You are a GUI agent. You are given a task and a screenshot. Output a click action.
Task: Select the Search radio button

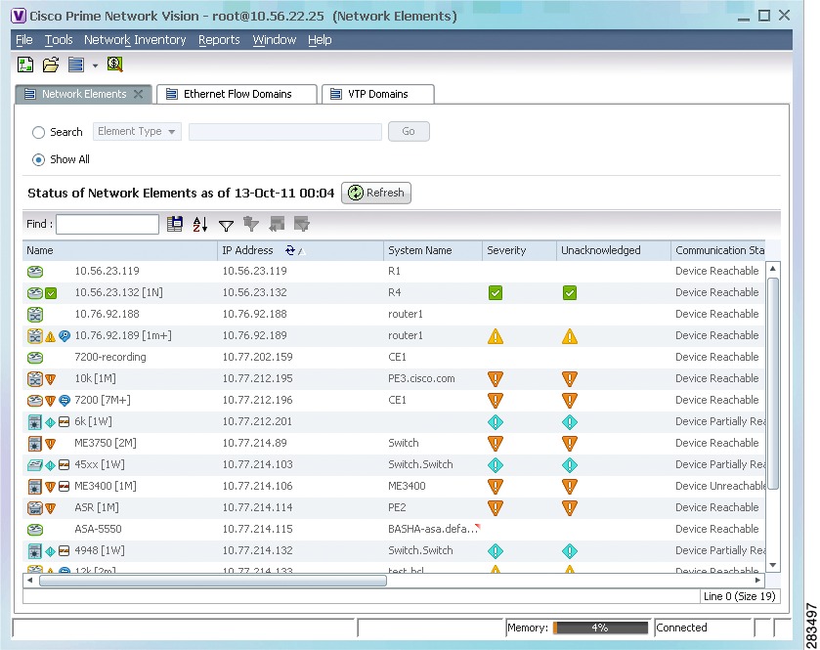coord(38,132)
